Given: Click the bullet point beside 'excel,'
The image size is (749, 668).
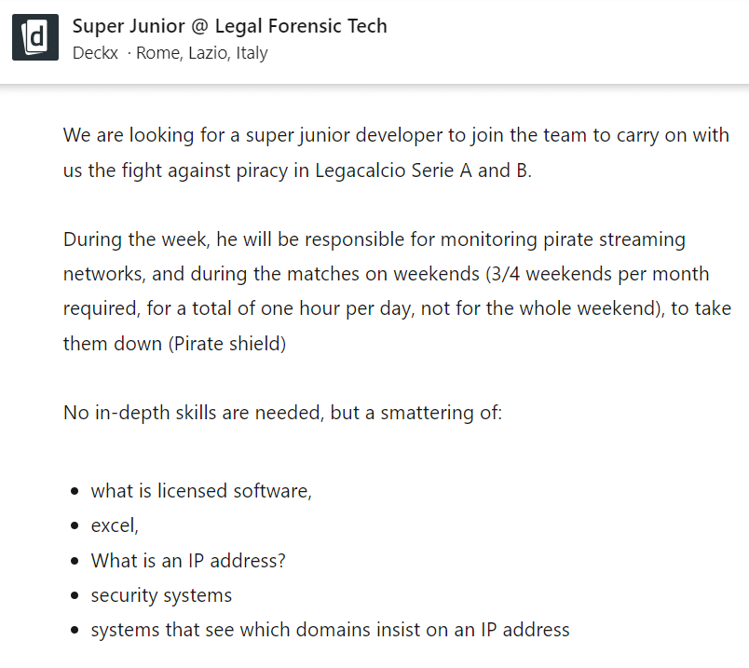Looking at the screenshot, I should tap(75, 526).
